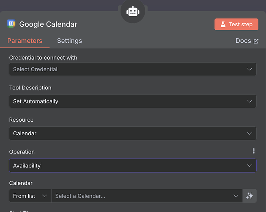Switch to the Parameters tab
The width and height of the screenshot is (266, 212).
click(25, 41)
